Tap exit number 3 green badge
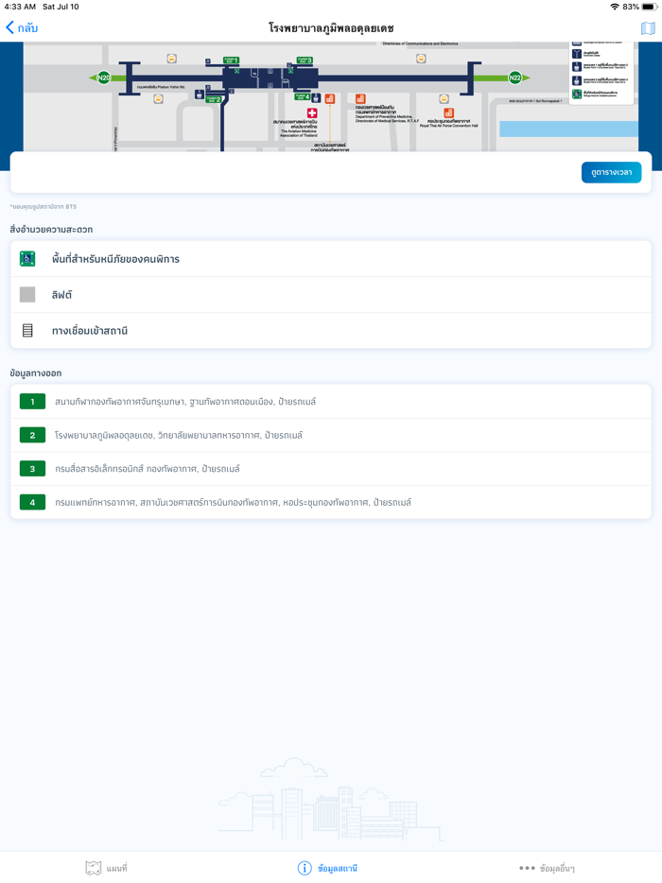Image resolution: width=662 pixels, height=883 pixels. (x=32, y=469)
